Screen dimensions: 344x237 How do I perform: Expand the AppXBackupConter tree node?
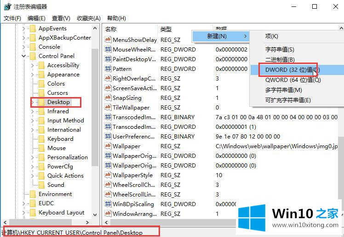(24, 38)
